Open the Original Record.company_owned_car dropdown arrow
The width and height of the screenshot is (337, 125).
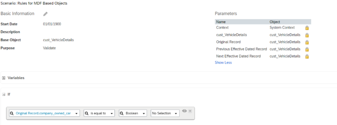click(x=77, y=113)
